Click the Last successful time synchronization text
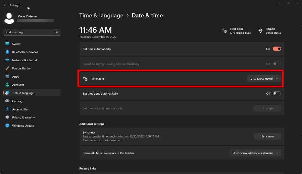This screenshot has height=174, width=302. click(121, 137)
